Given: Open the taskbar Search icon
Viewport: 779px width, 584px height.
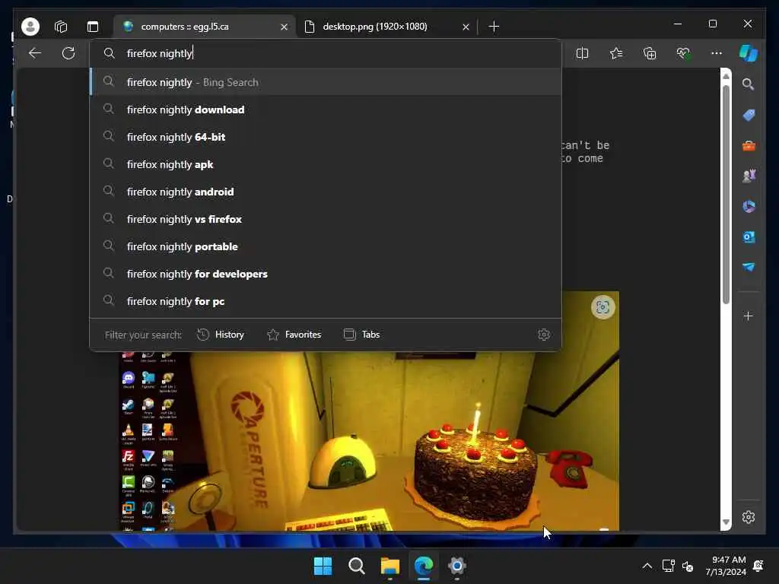Looking at the screenshot, I should tap(356, 566).
